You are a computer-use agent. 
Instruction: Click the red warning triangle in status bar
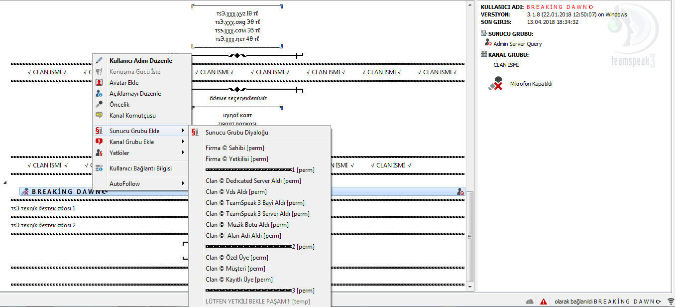544,302
